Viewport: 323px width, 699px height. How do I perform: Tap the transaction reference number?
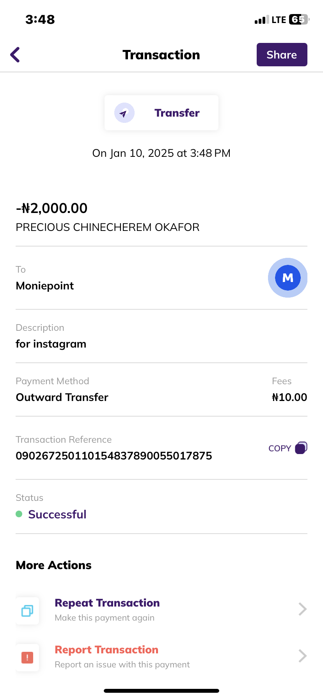114,456
